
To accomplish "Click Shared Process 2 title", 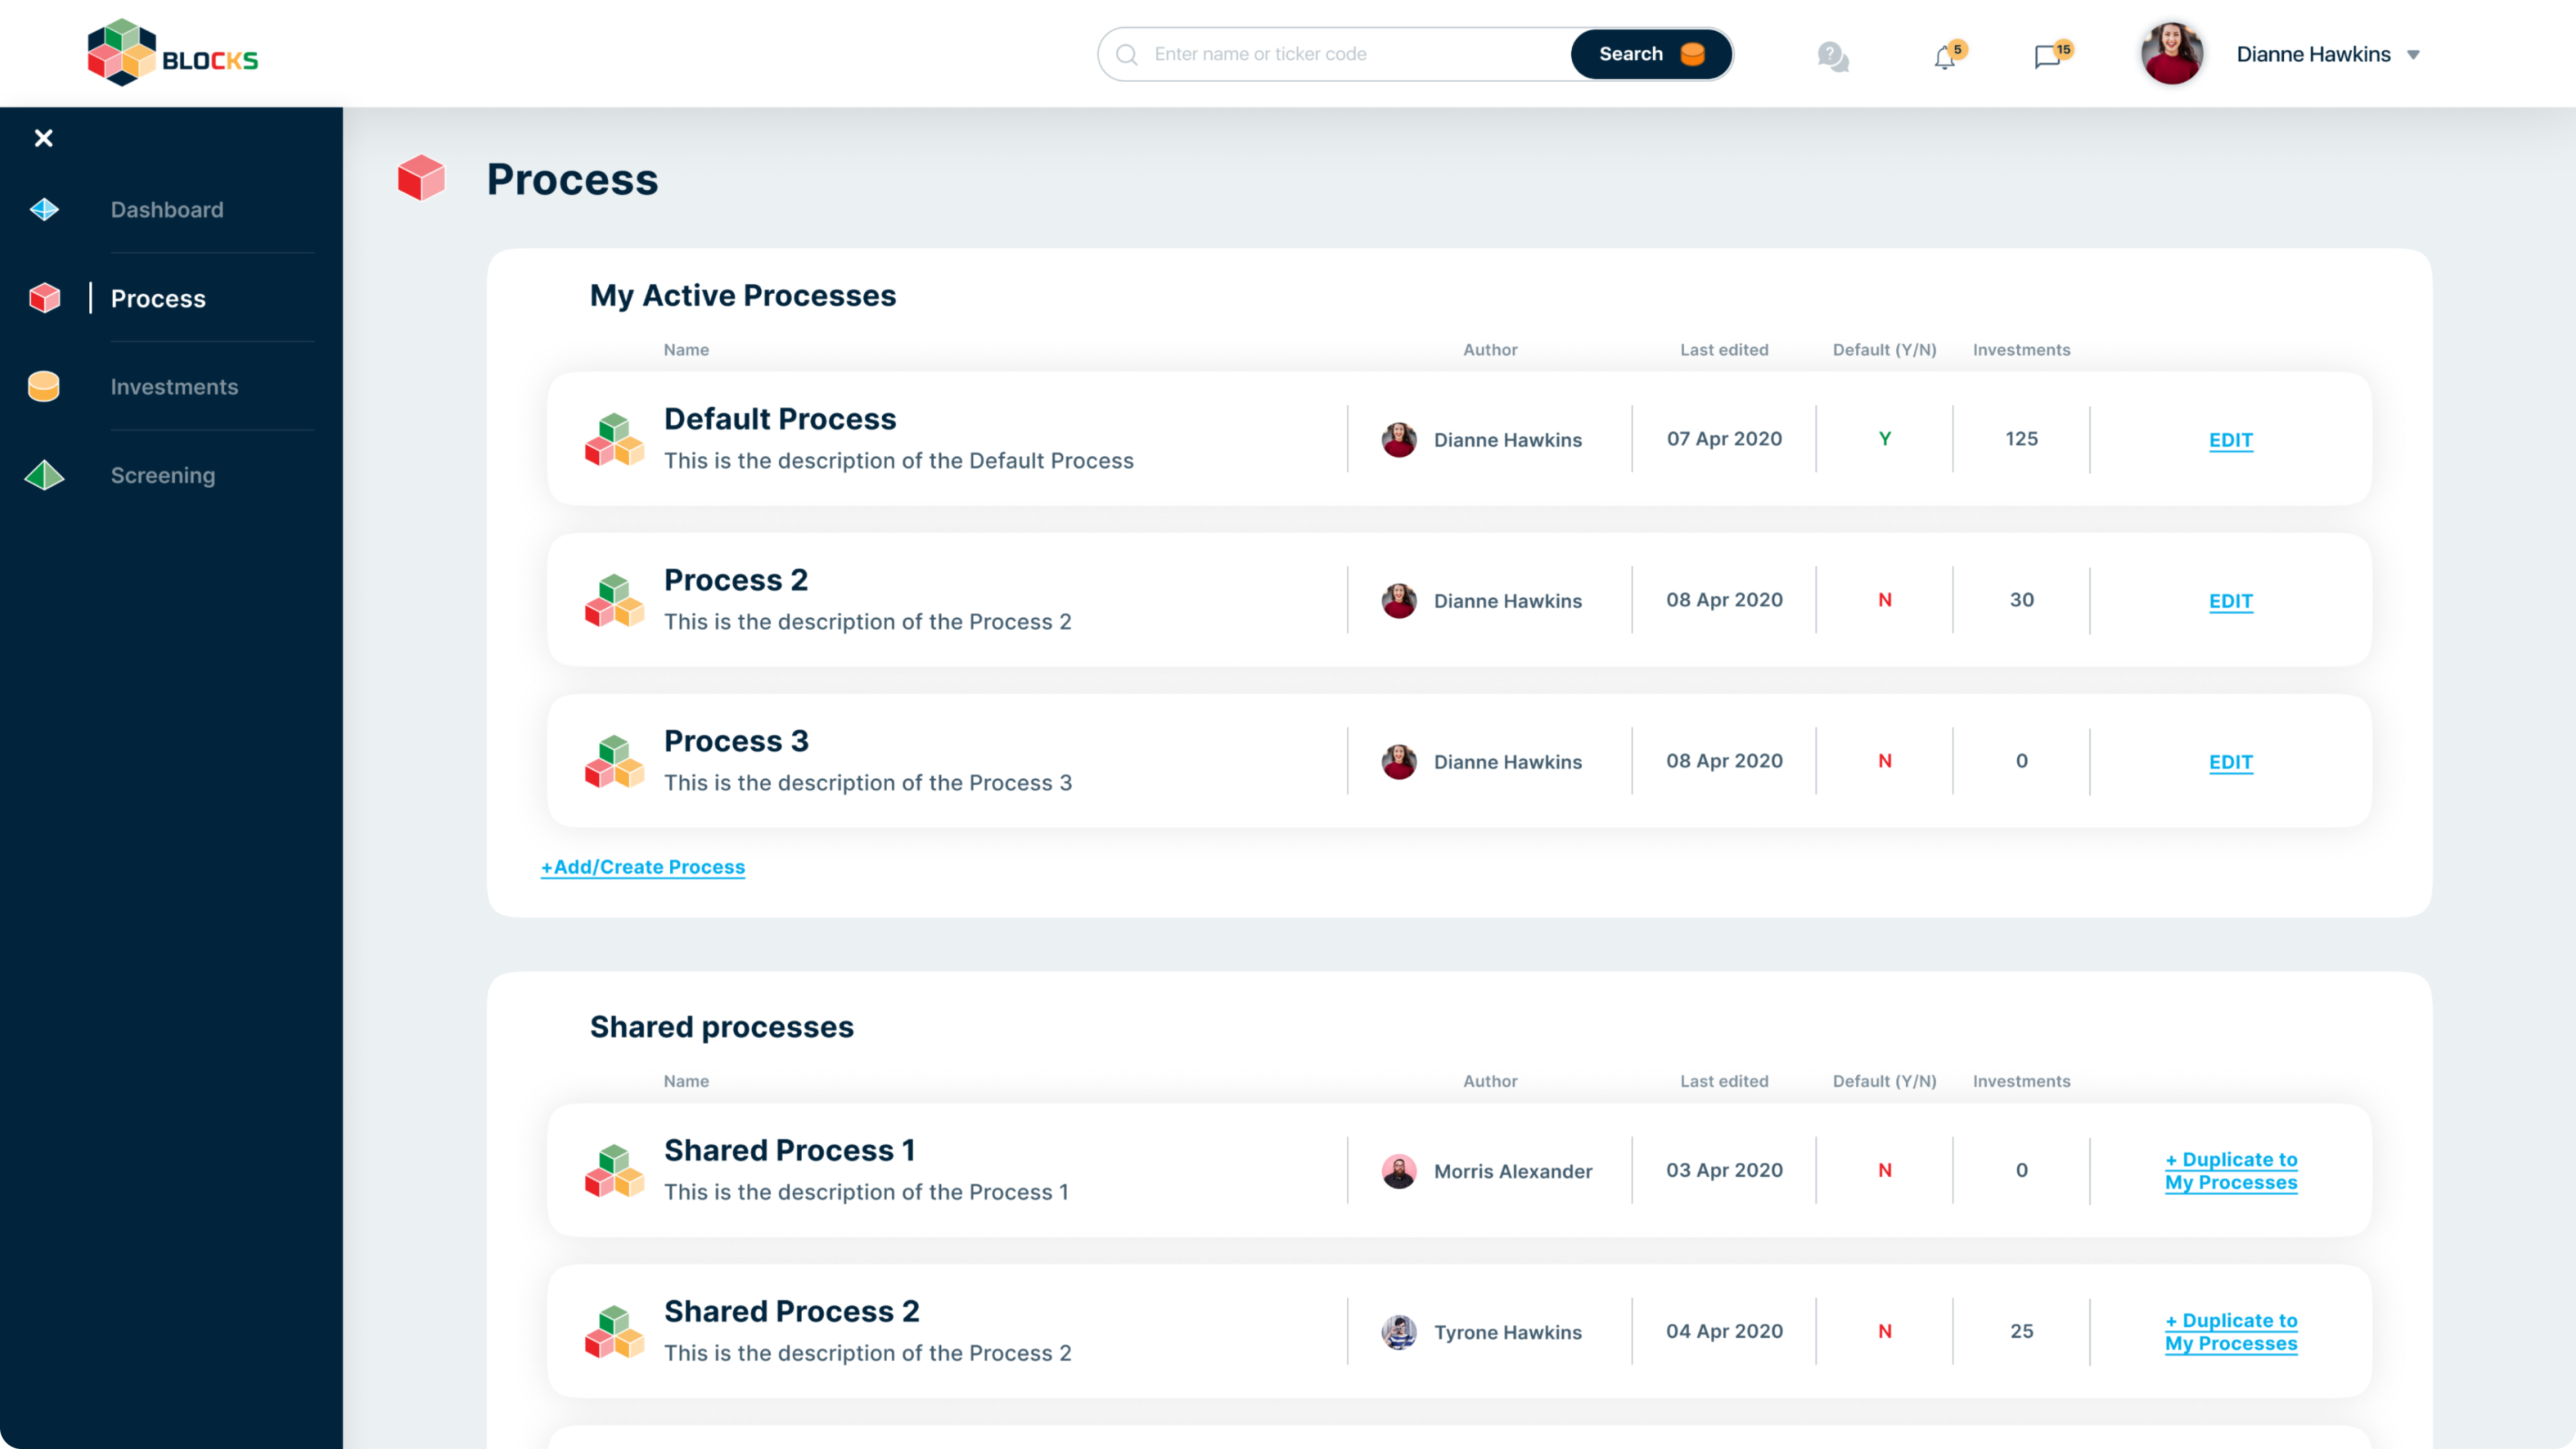I will click(792, 1311).
